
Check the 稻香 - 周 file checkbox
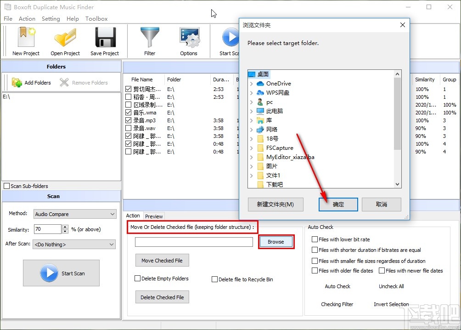(128, 97)
